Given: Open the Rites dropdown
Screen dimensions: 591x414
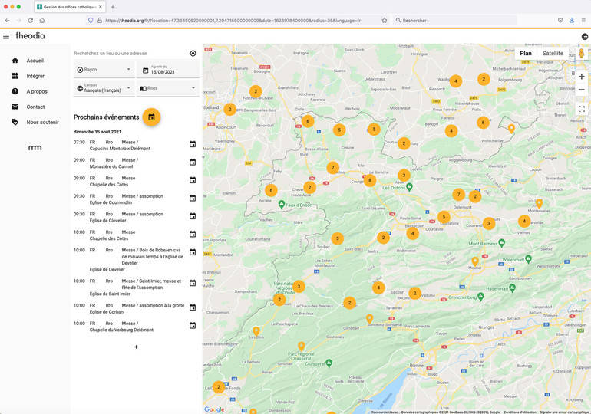Looking at the screenshot, I should (168, 88).
